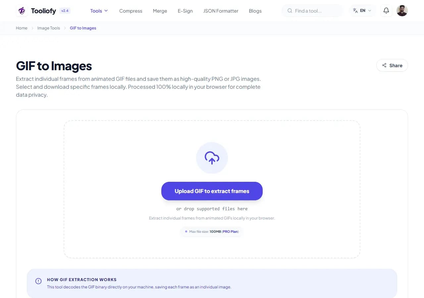Open E-Sign navigation item
Image resolution: width=424 pixels, height=298 pixels.
[185, 11]
